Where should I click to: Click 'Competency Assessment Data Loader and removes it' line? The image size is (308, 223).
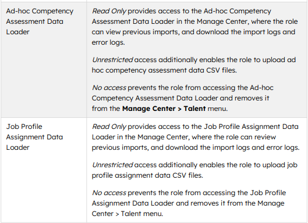pos(180,98)
